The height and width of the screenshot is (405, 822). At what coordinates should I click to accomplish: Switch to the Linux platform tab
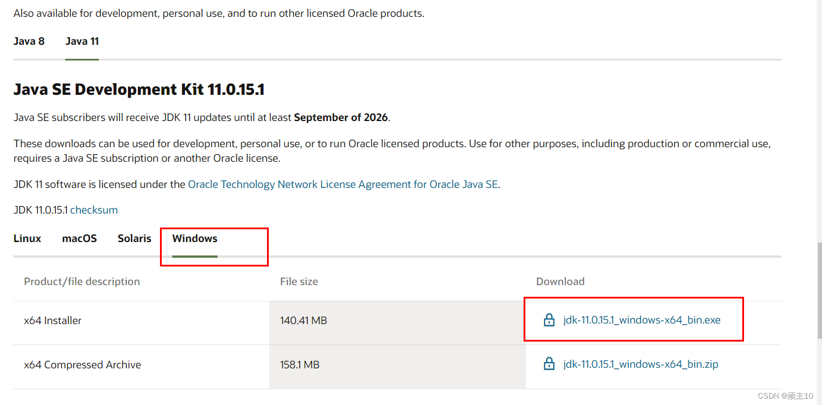27,238
